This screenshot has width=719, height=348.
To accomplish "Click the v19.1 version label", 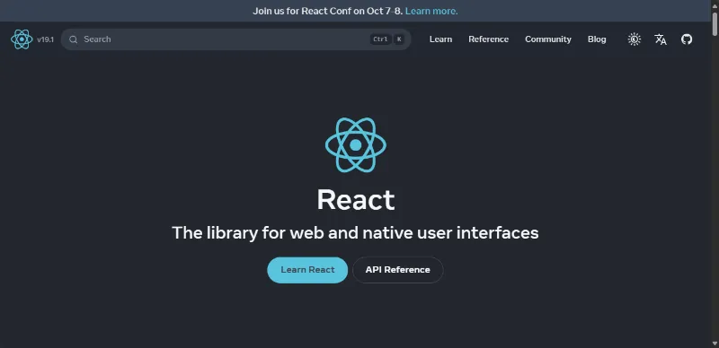I will tap(46, 39).
